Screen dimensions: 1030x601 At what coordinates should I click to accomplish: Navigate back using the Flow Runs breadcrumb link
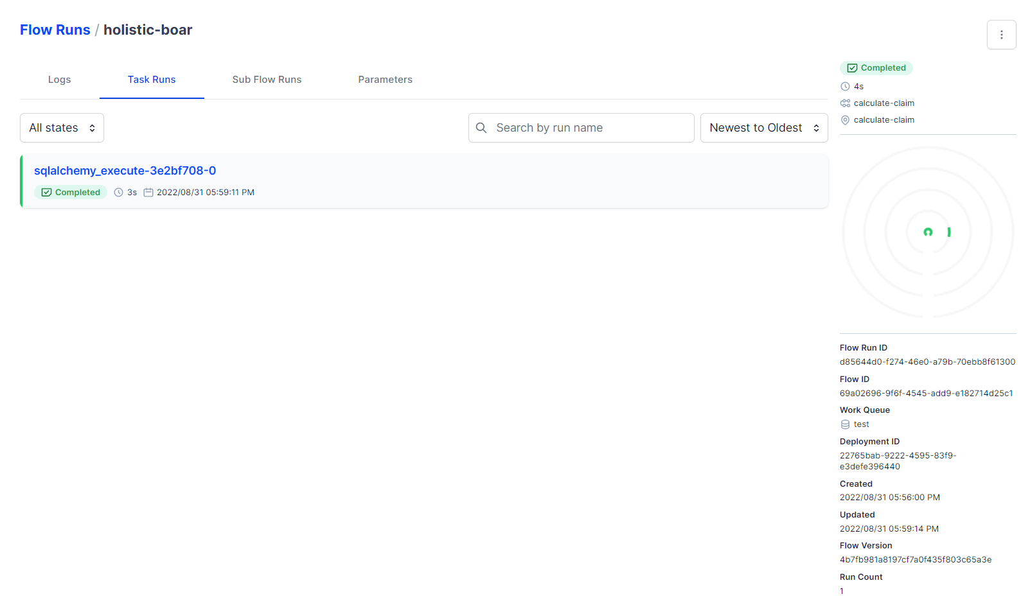tap(55, 30)
